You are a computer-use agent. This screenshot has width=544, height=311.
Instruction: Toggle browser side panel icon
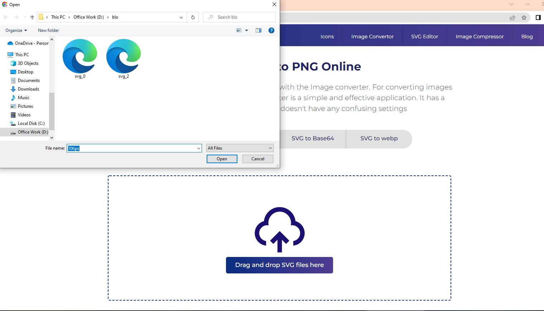[538, 18]
